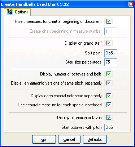Toggle Use separate measure for each notehead
This screenshot has width=135, height=147.
tap(109, 105)
